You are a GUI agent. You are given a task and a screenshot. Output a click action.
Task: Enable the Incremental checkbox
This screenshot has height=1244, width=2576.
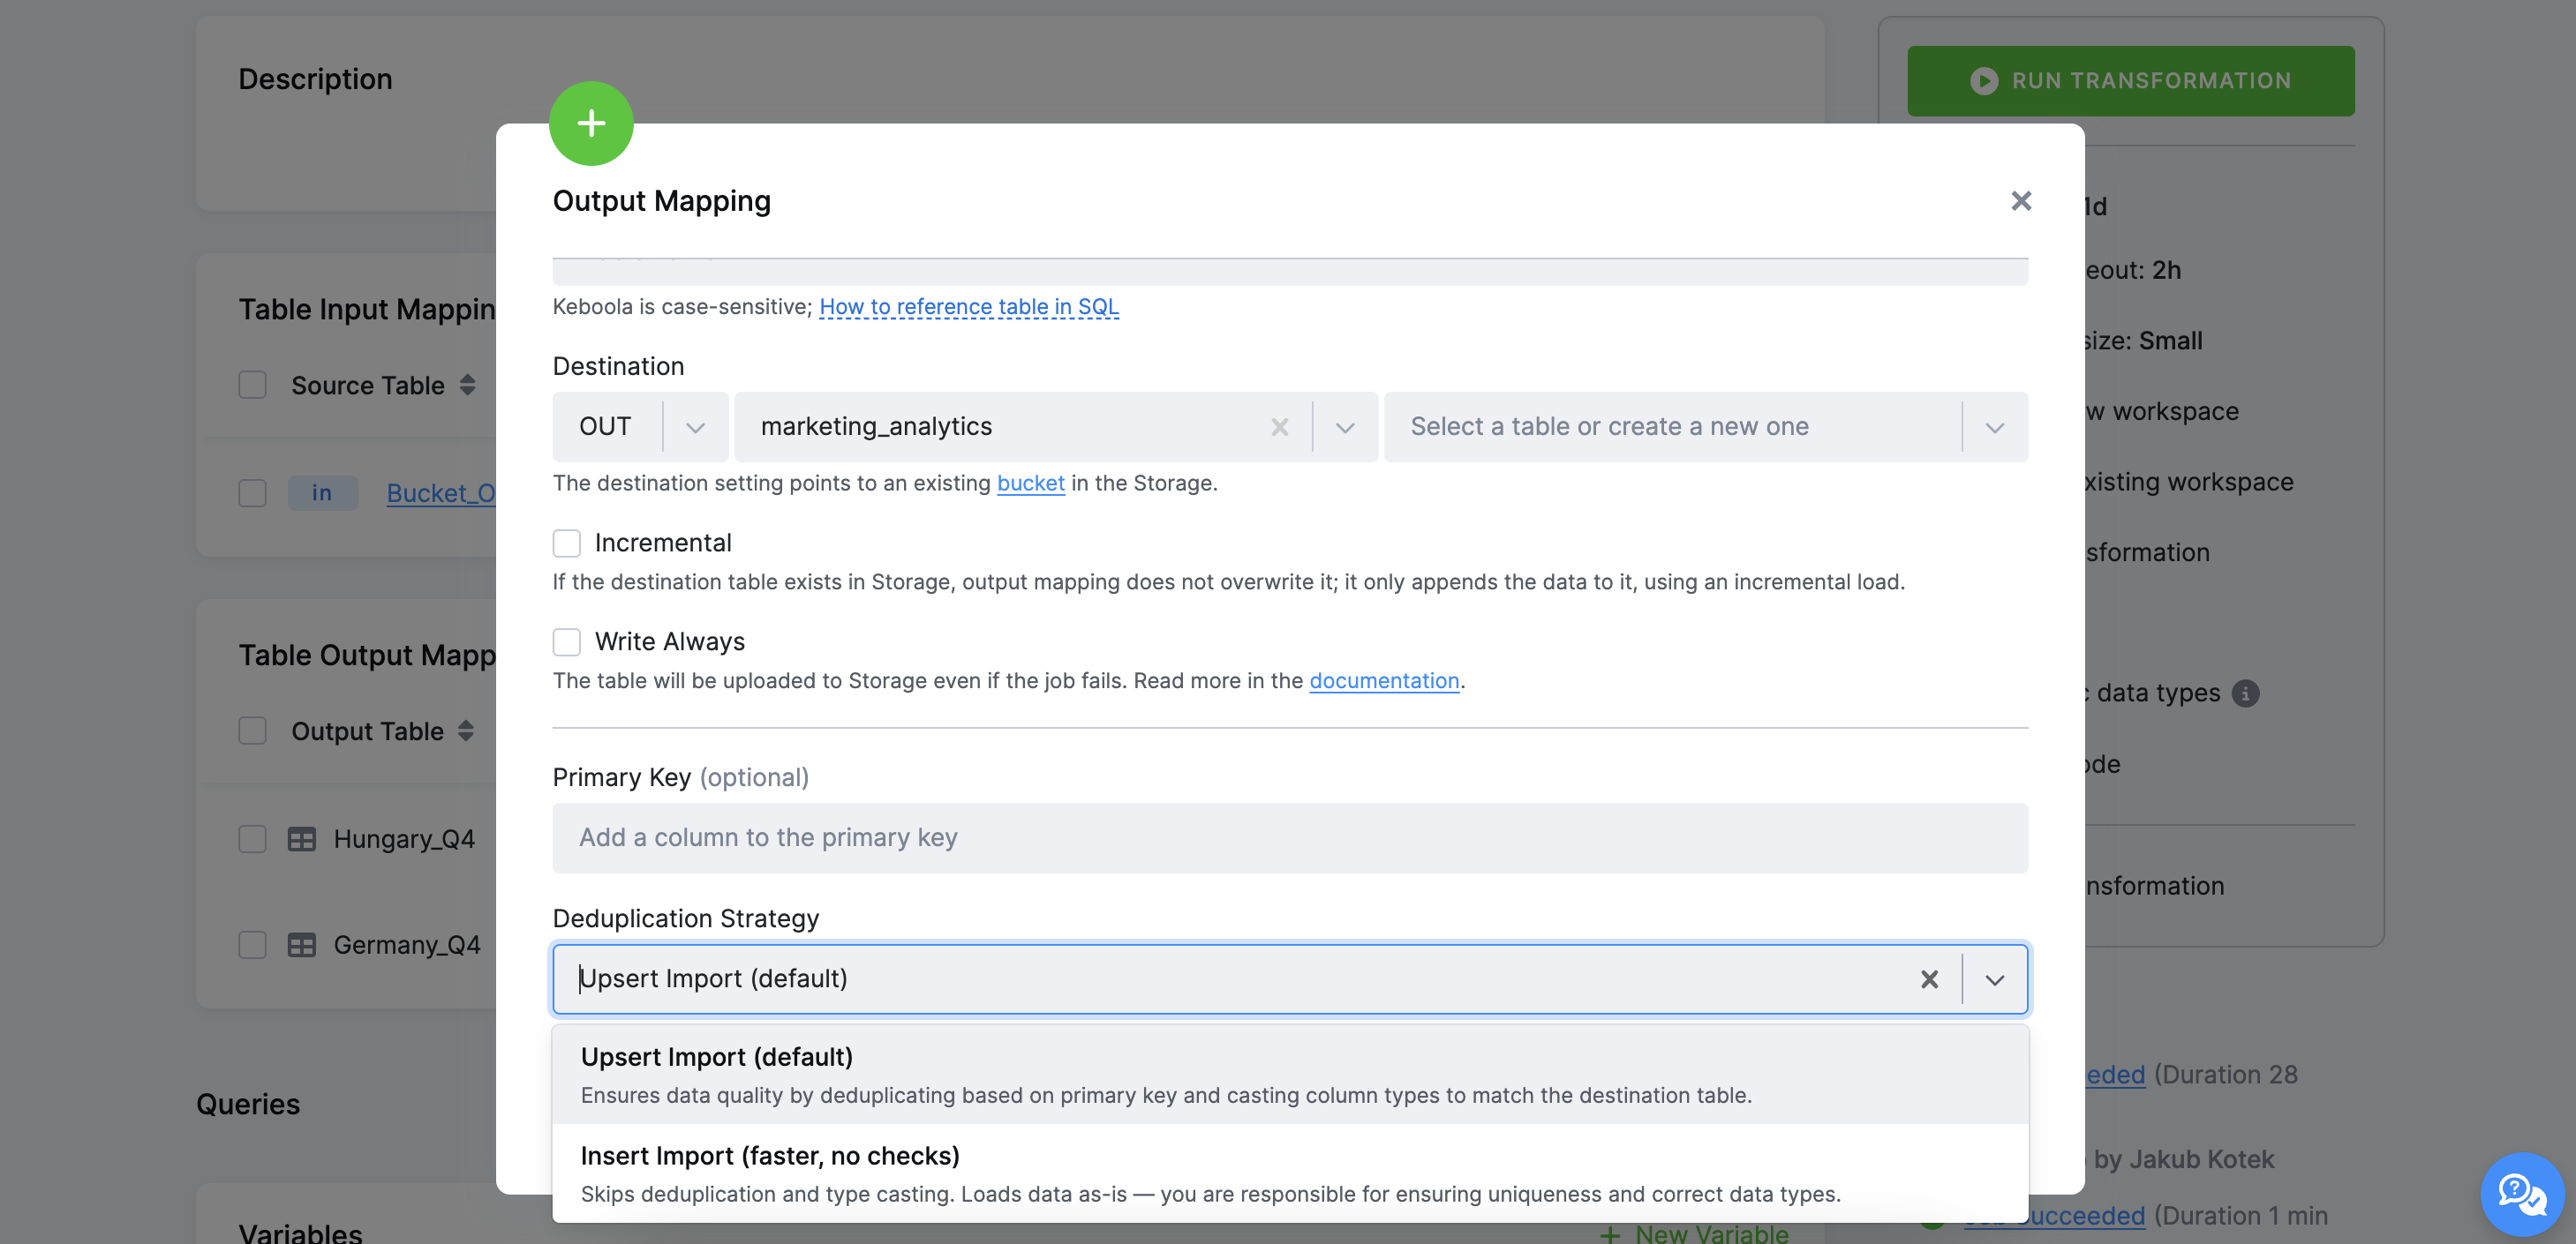tap(566, 543)
